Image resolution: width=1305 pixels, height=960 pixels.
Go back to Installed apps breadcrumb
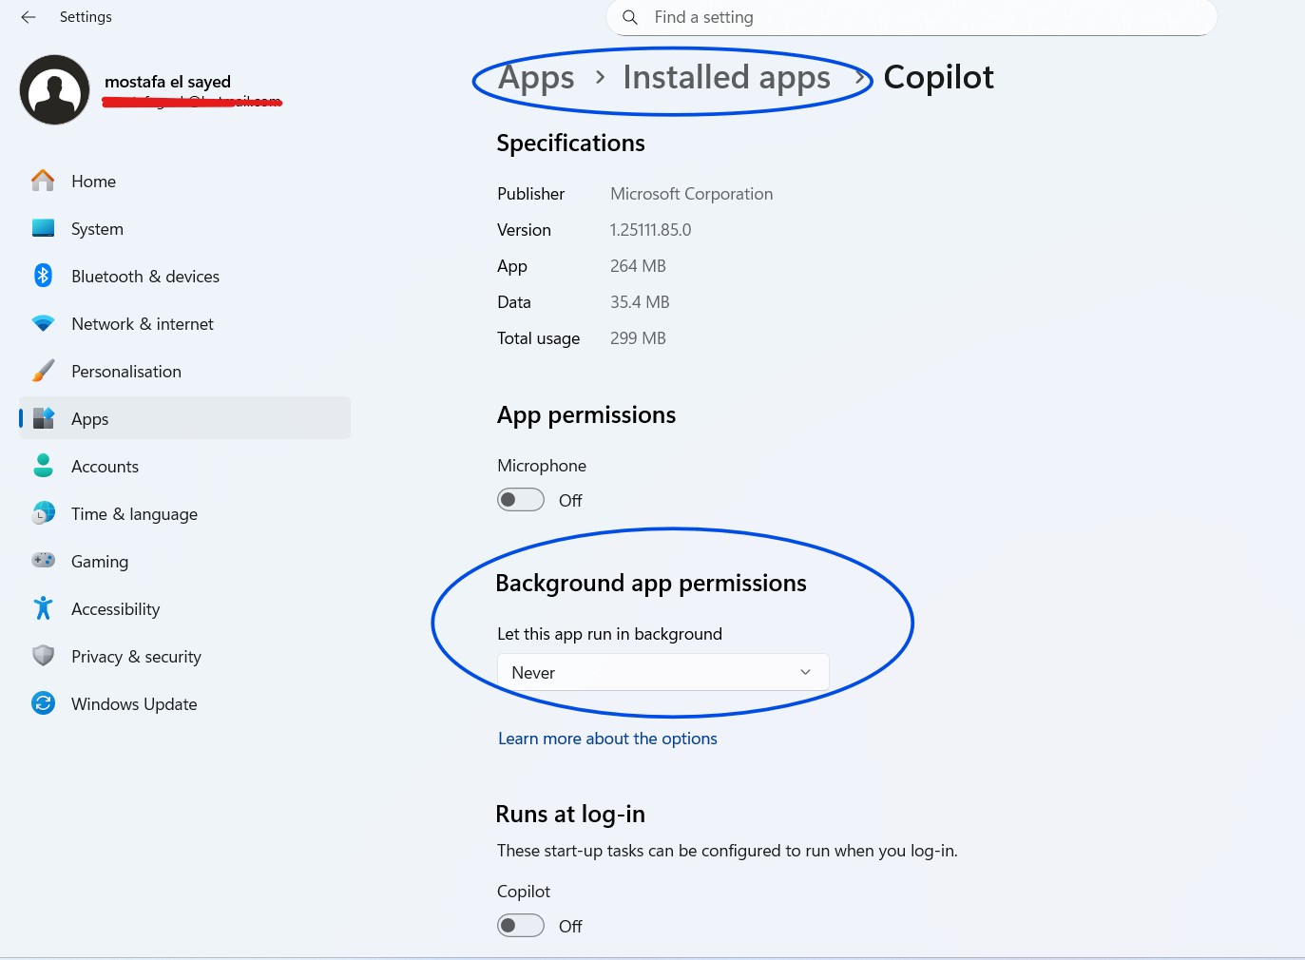(726, 78)
